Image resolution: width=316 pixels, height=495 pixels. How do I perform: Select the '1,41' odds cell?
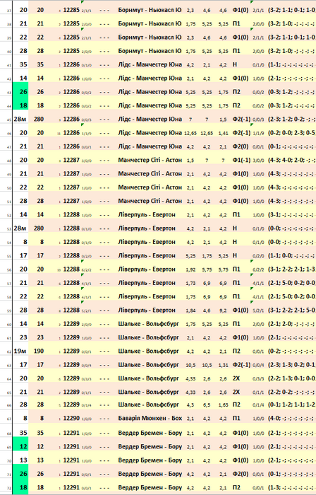(223, 133)
